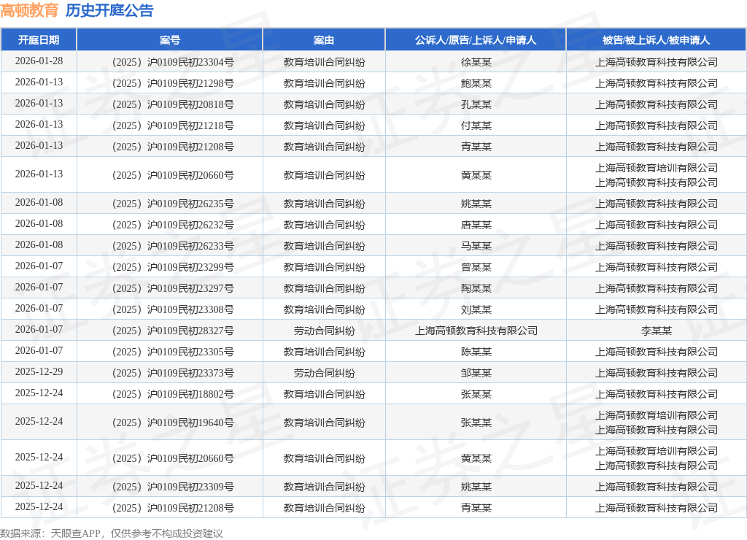Click plaintiff name 曾某某
The image size is (747, 540).
click(476, 267)
